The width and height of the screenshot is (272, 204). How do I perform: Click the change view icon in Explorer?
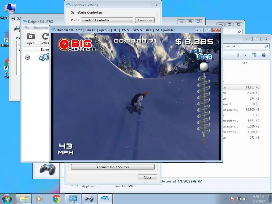[240, 55]
